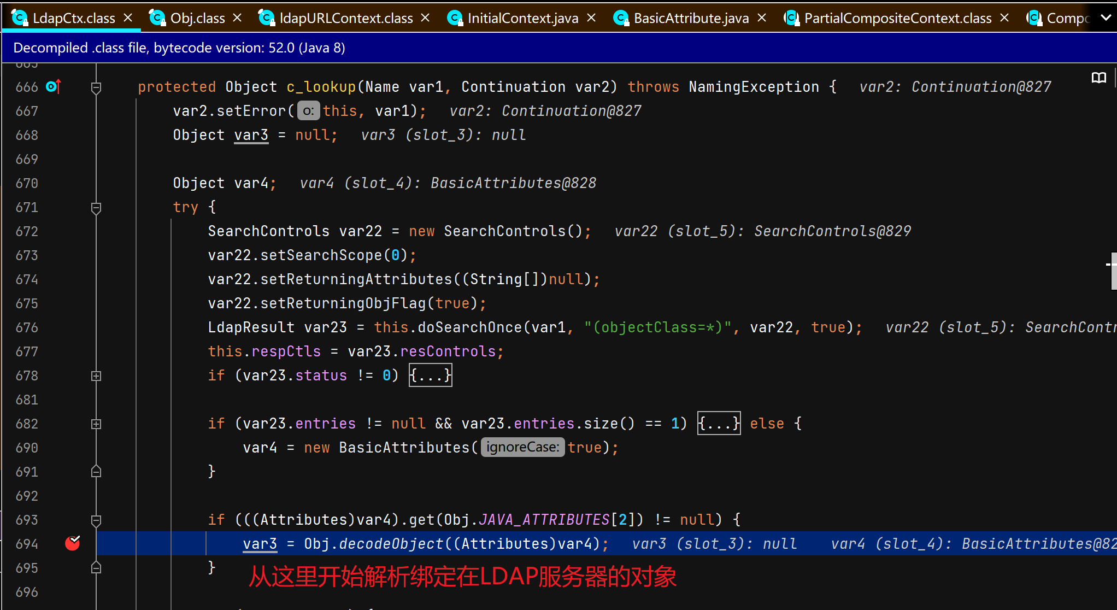Open the Reader Mode book icon
1117x610 pixels.
click(1098, 78)
